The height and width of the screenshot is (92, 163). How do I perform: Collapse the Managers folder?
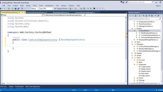pos(132,44)
